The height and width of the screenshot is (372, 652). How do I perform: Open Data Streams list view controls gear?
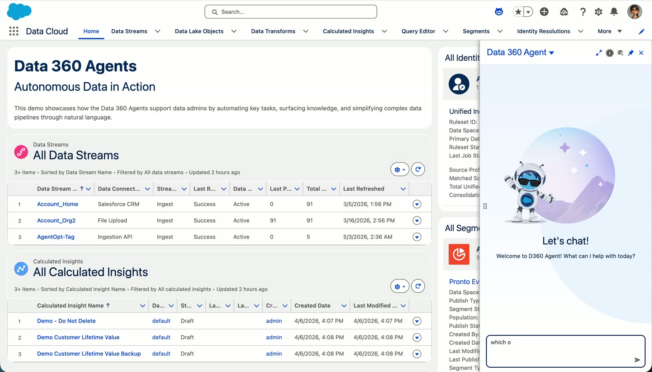[x=400, y=170]
